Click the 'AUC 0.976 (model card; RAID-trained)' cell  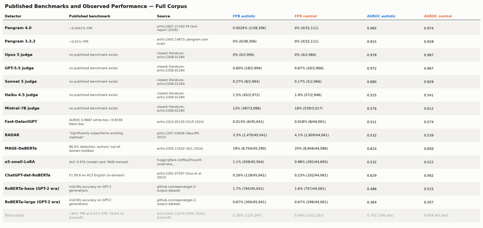(99, 162)
